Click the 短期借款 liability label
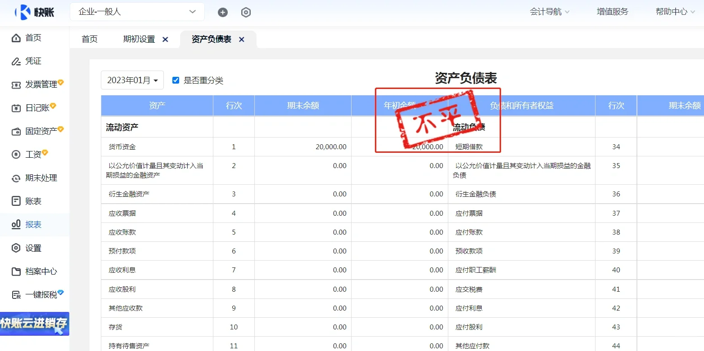Screen dimensions: 704x351 (469, 147)
